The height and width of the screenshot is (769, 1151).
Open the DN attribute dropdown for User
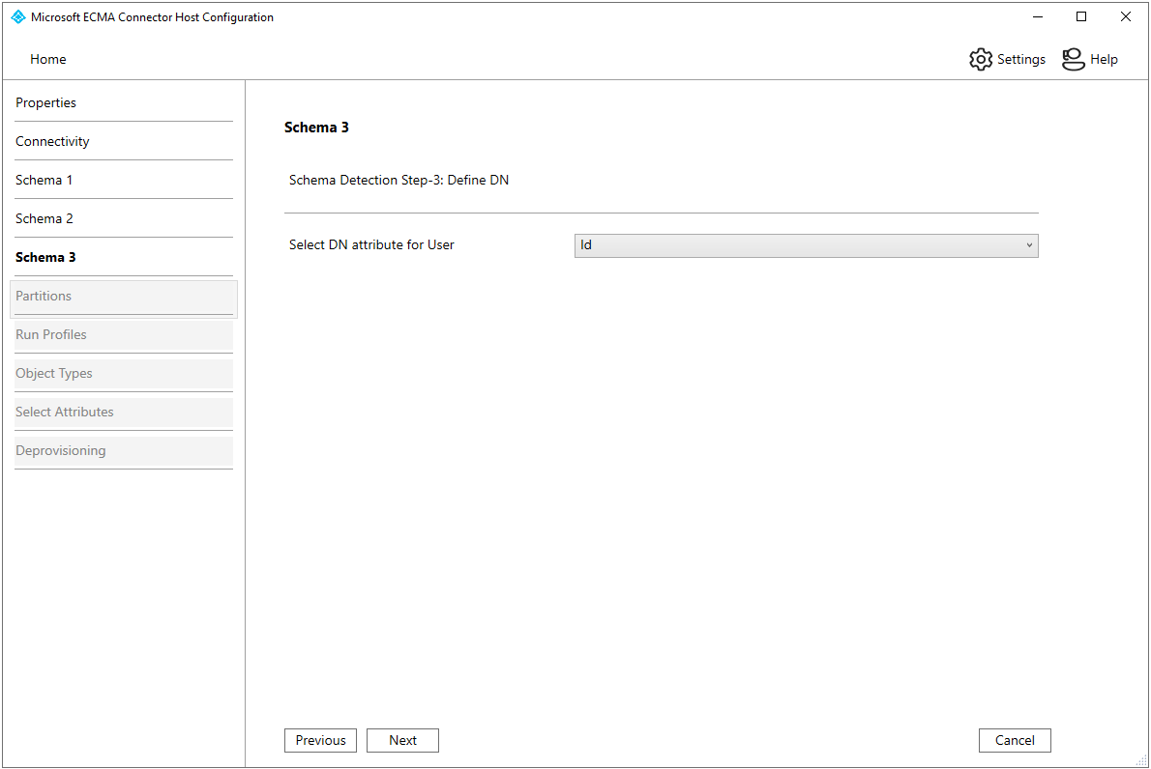805,245
